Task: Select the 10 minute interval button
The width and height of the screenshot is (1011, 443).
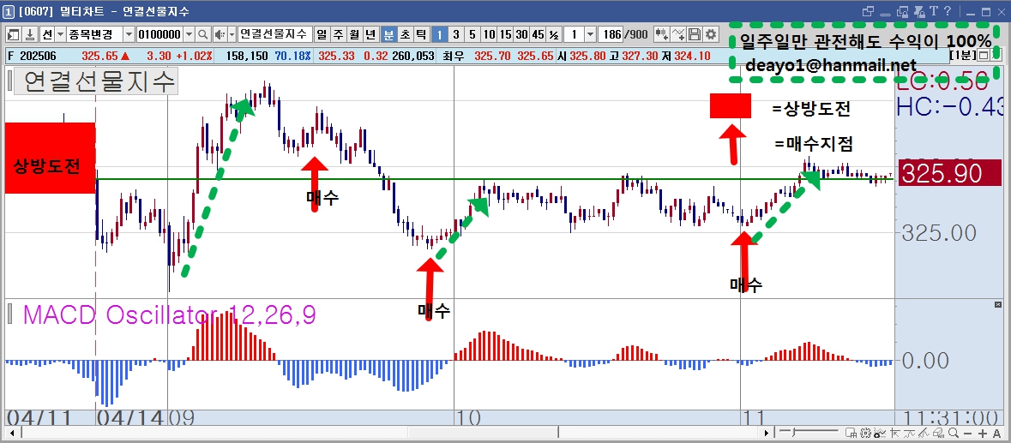Action: pyautogui.click(x=490, y=34)
